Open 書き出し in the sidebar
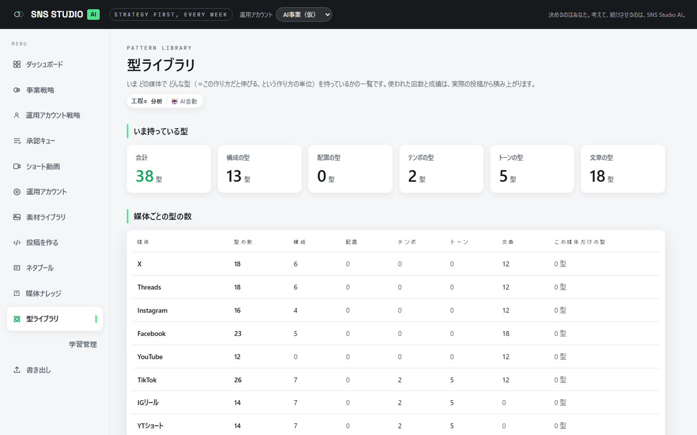Viewport: 697px width, 435px height. [x=55, y=370]
